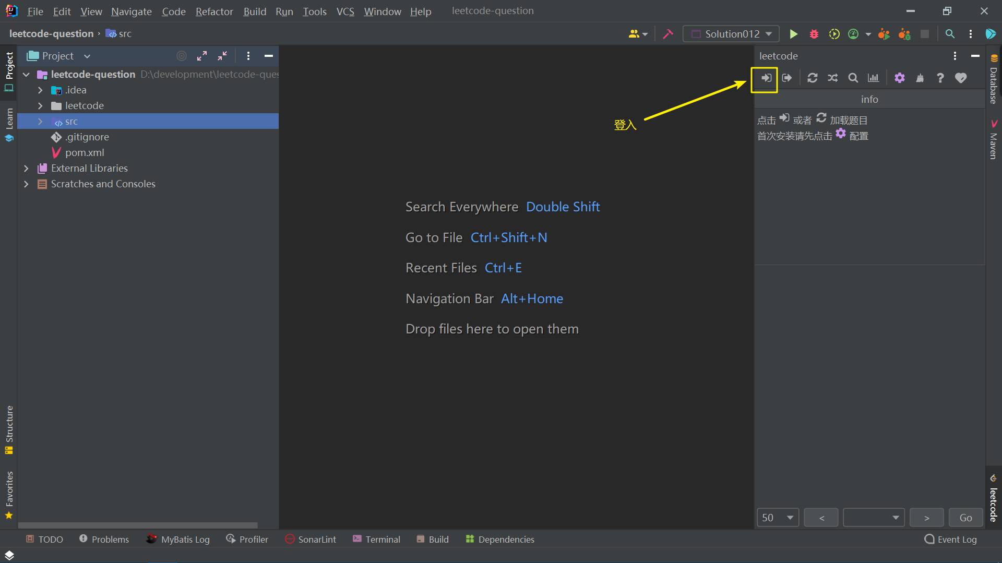Click the select opened file target icon

(182, 56)
